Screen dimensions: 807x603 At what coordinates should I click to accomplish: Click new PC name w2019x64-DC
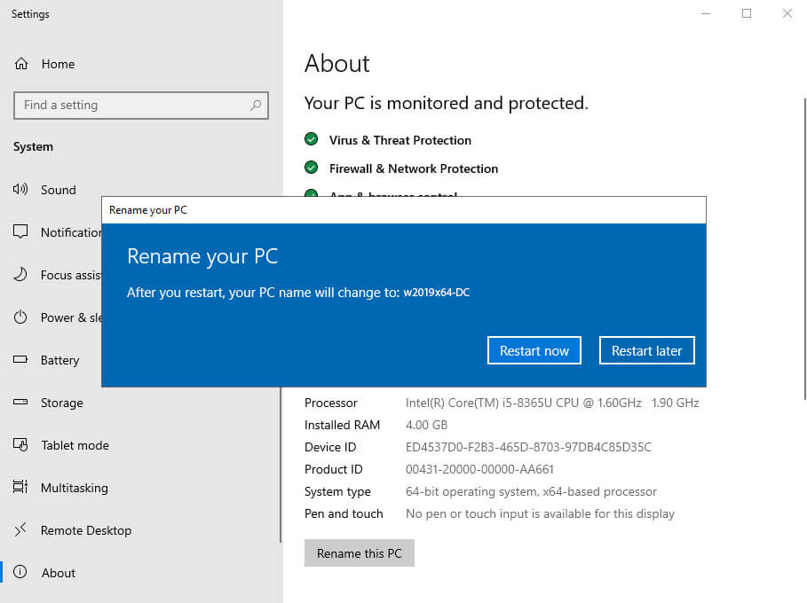click(437, 293)
